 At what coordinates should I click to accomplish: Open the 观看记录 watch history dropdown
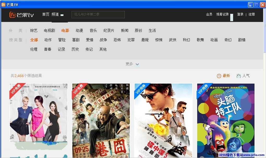232,17
